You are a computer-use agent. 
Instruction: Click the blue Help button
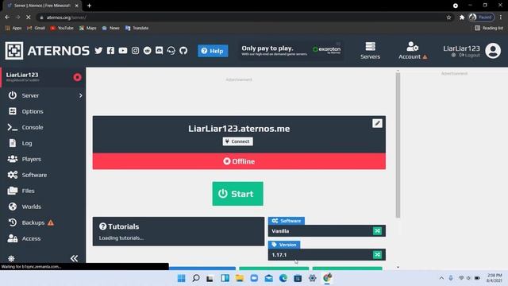coord(213,51)
